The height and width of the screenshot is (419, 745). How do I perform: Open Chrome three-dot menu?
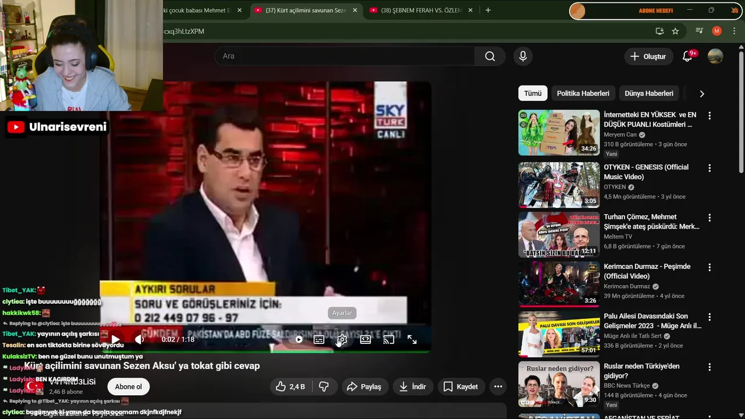[x=735, y=31]
